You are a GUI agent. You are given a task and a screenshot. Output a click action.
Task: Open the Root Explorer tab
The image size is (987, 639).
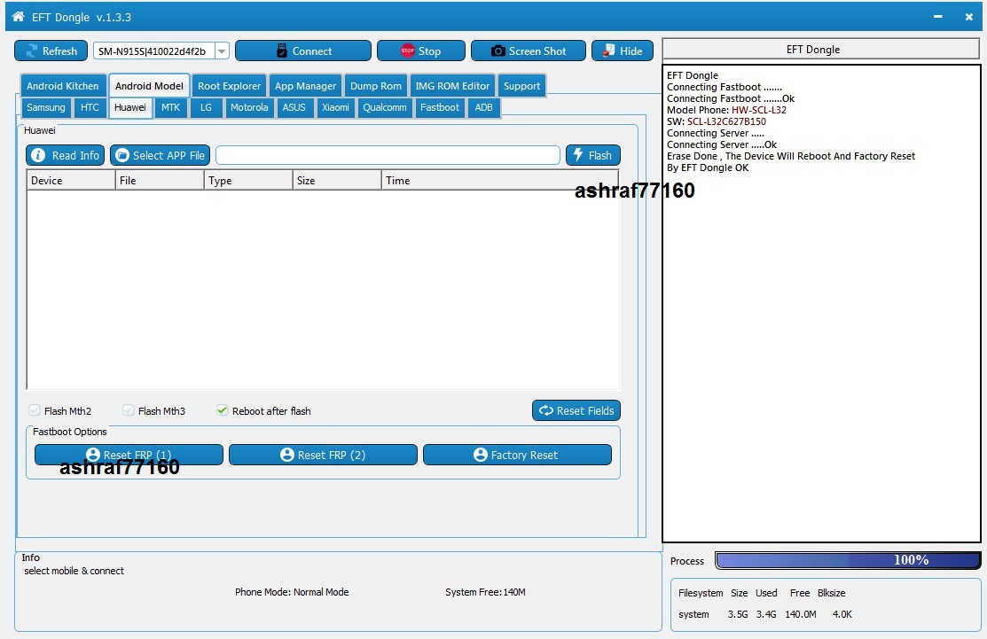click(229, 86)
